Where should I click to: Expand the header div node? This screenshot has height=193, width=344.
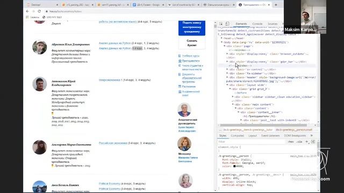227,77
